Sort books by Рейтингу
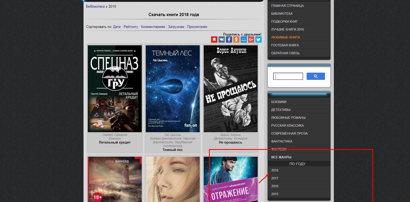The height and width of the screenshot is (202, 410). (x=131, y=27)
